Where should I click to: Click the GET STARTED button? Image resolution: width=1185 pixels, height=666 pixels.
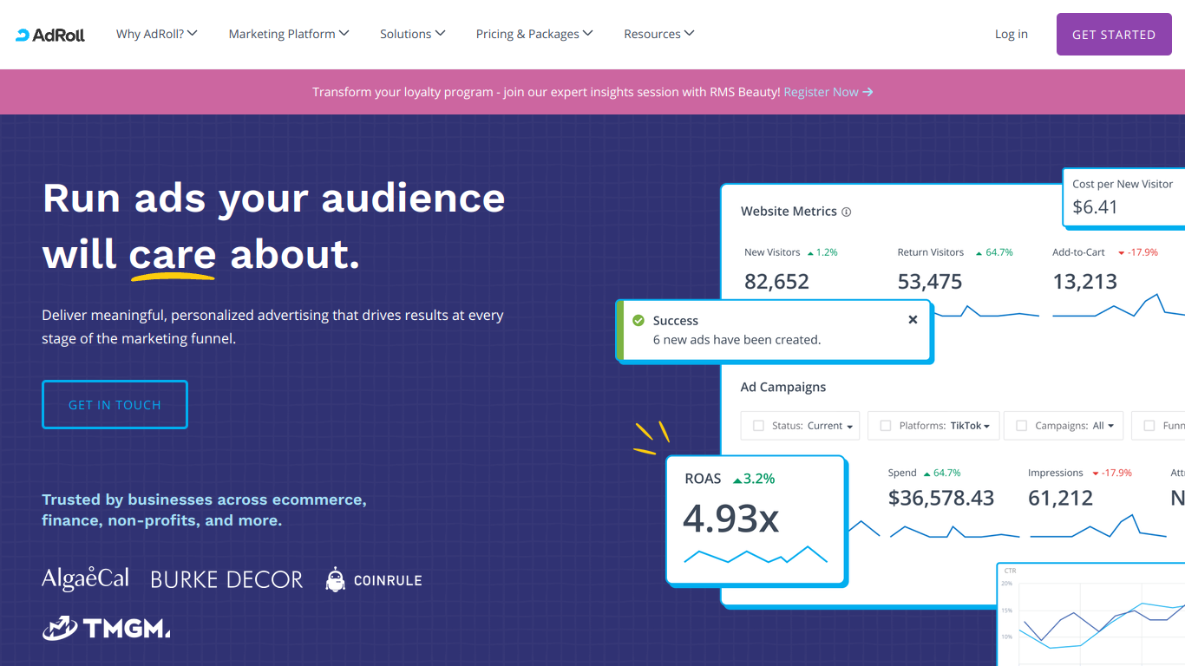click(1114, 35)
